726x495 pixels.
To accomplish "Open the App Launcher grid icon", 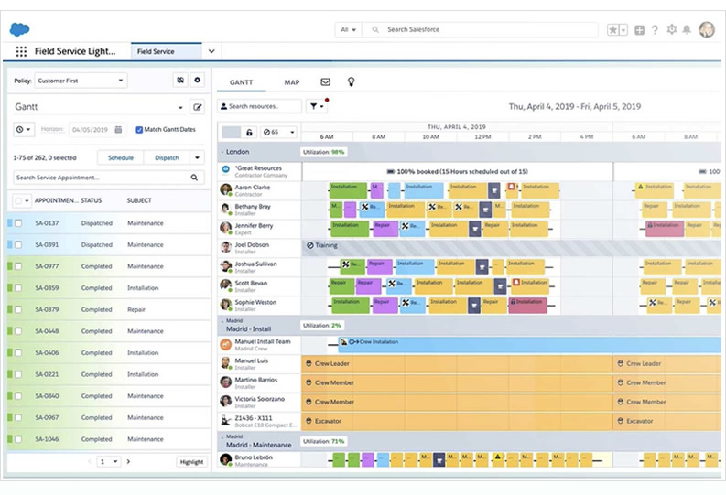I will pyautogui.click(x=21, y=51).
